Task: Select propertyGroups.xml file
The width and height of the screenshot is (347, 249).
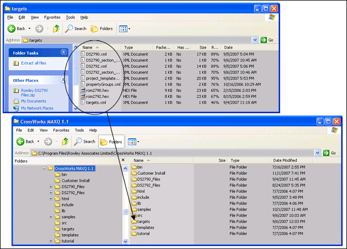Action: click(x=103, y=84)
